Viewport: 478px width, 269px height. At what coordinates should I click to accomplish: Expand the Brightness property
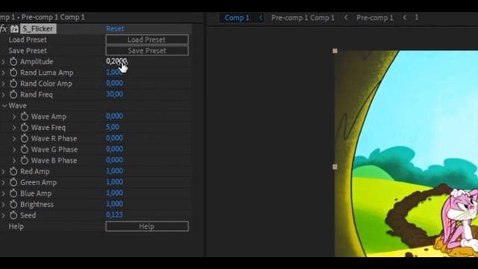3,205
